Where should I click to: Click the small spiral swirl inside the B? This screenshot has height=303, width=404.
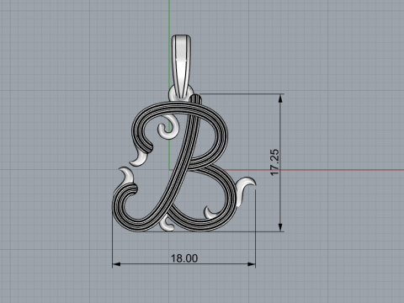168,128
